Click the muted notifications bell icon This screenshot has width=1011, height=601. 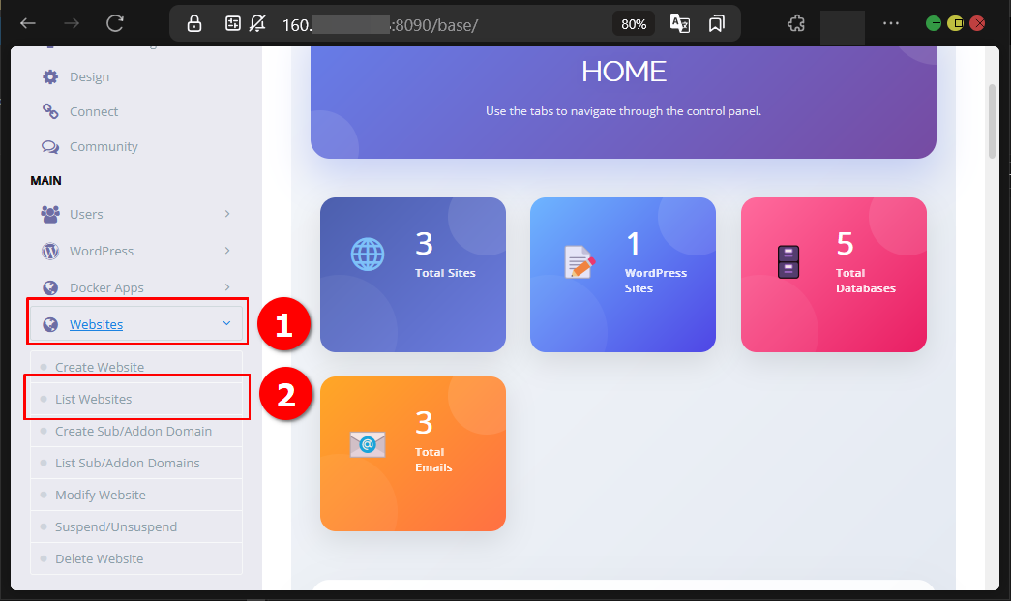(257, 24)
